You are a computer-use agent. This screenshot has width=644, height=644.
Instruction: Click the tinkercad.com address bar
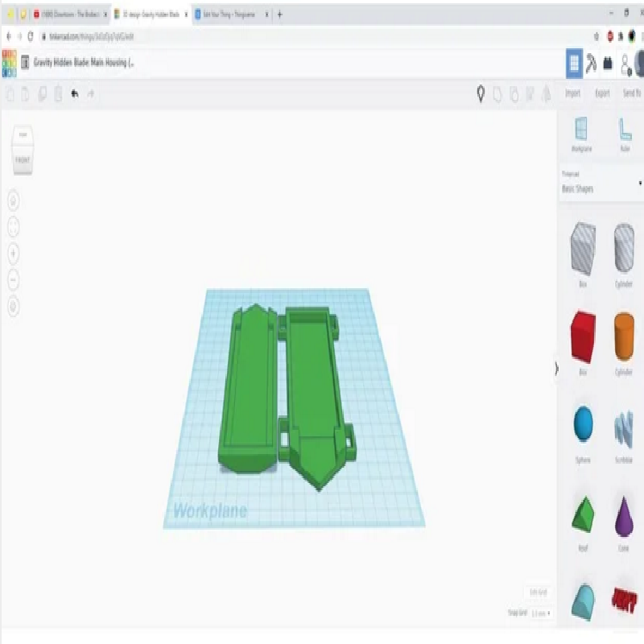click(x=91, y=36)
